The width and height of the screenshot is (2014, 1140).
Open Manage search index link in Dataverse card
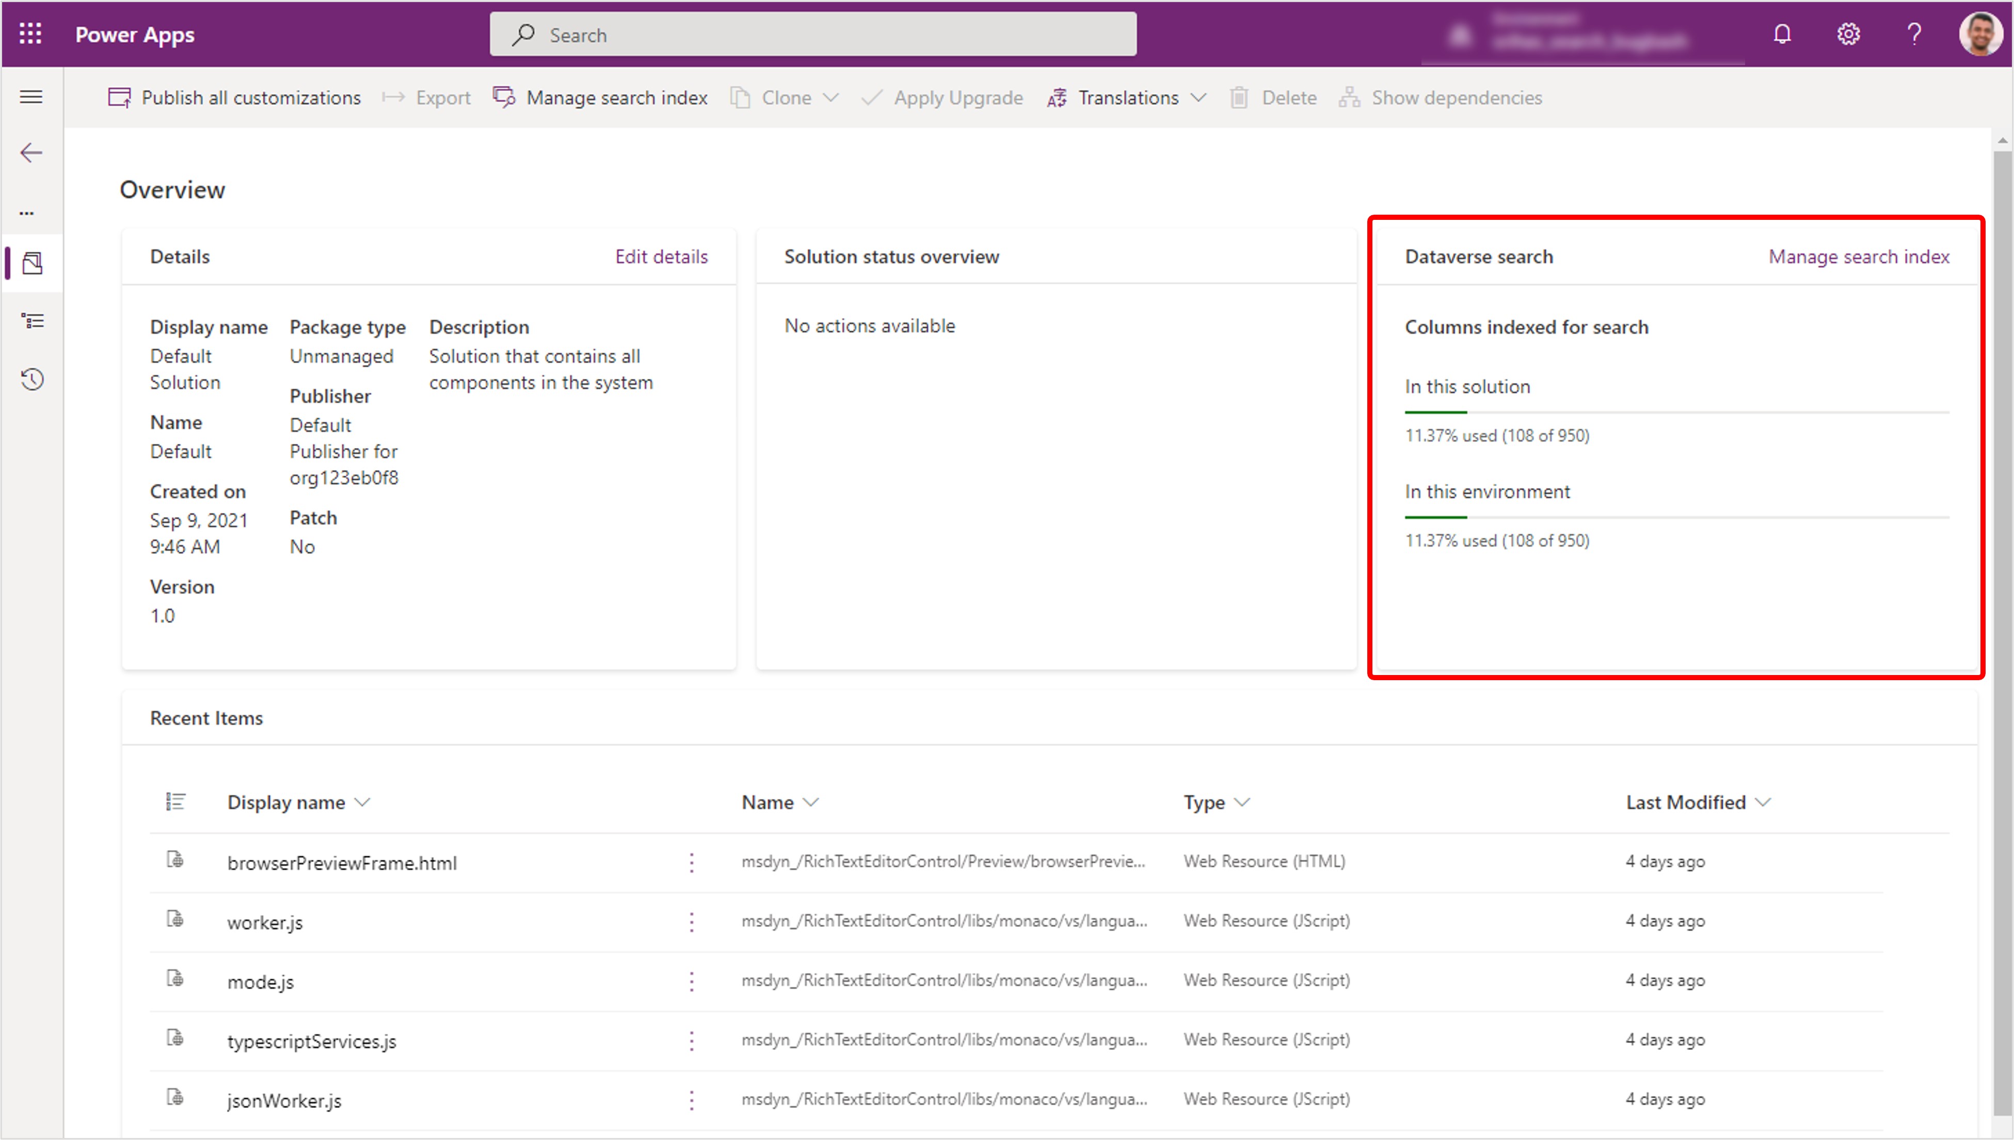(1858, 257)
